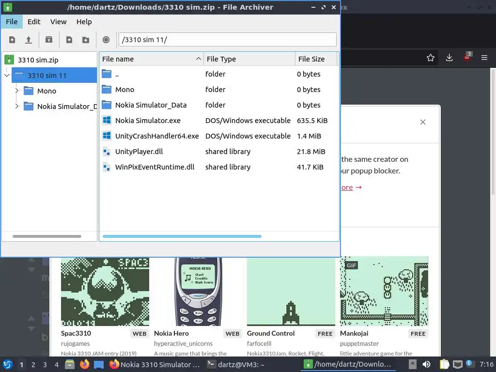This screenshot has width=496, height=372.
Task: Open the Ground Control rocket thumbnail
Action: coord(291,291)
